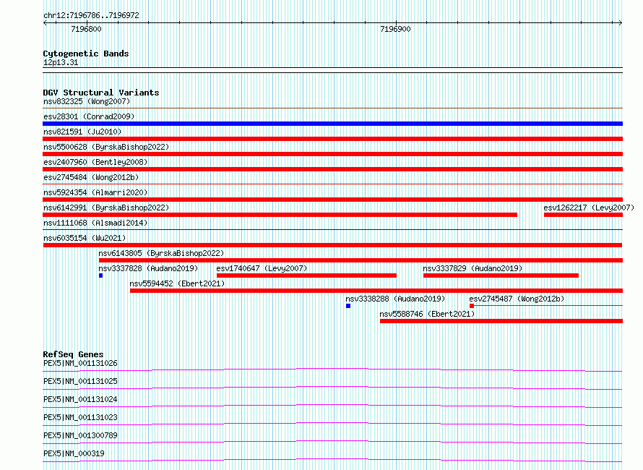
Task: Open variant nsv821591 (Ju2010) label
Action: 82,132
